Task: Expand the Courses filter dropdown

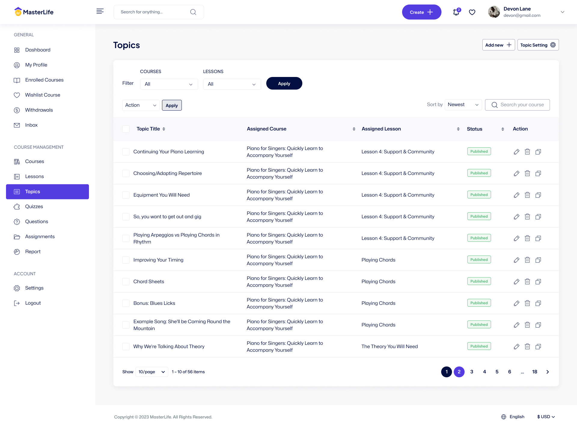Action: (169, 84)
